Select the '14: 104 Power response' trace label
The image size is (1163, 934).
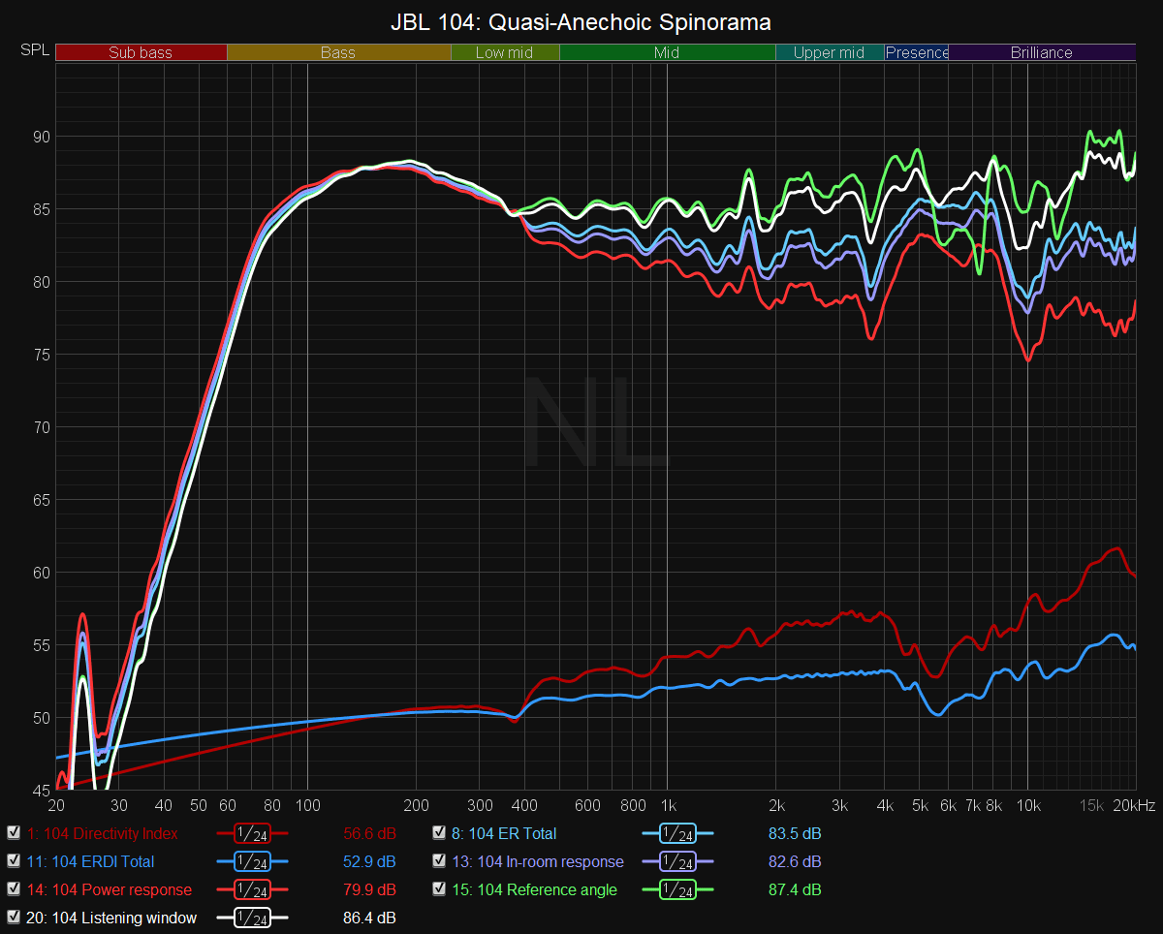coord(110,889)
